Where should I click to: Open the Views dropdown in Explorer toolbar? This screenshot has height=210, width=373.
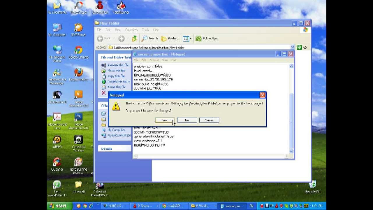click(187, 38)
